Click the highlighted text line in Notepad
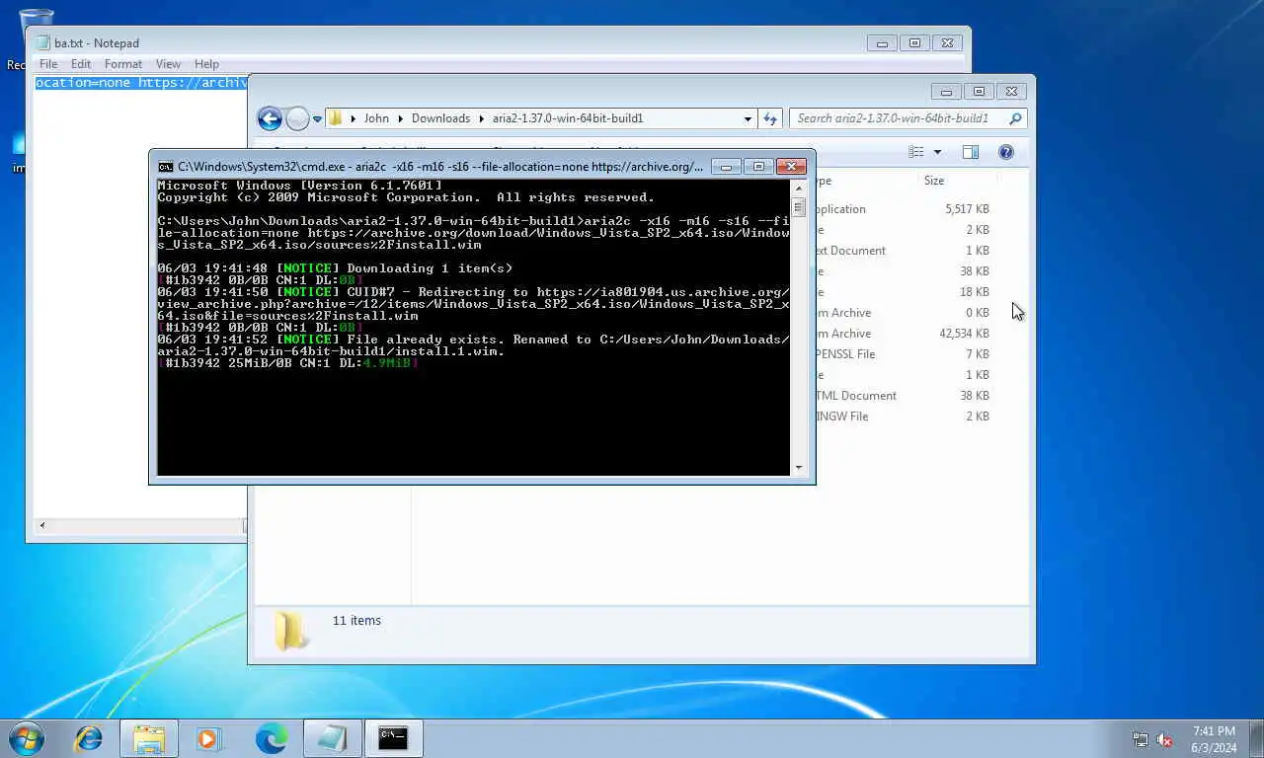 click(x=140, y=83)
